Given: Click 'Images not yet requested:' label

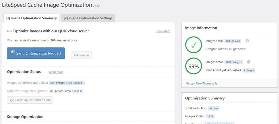Looking at the screenshot, I should tap(223, 70).
